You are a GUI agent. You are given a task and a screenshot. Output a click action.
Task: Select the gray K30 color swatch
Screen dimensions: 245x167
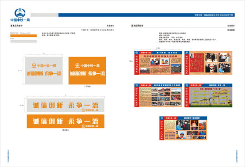pyautogui.click(x=24, y=41)
